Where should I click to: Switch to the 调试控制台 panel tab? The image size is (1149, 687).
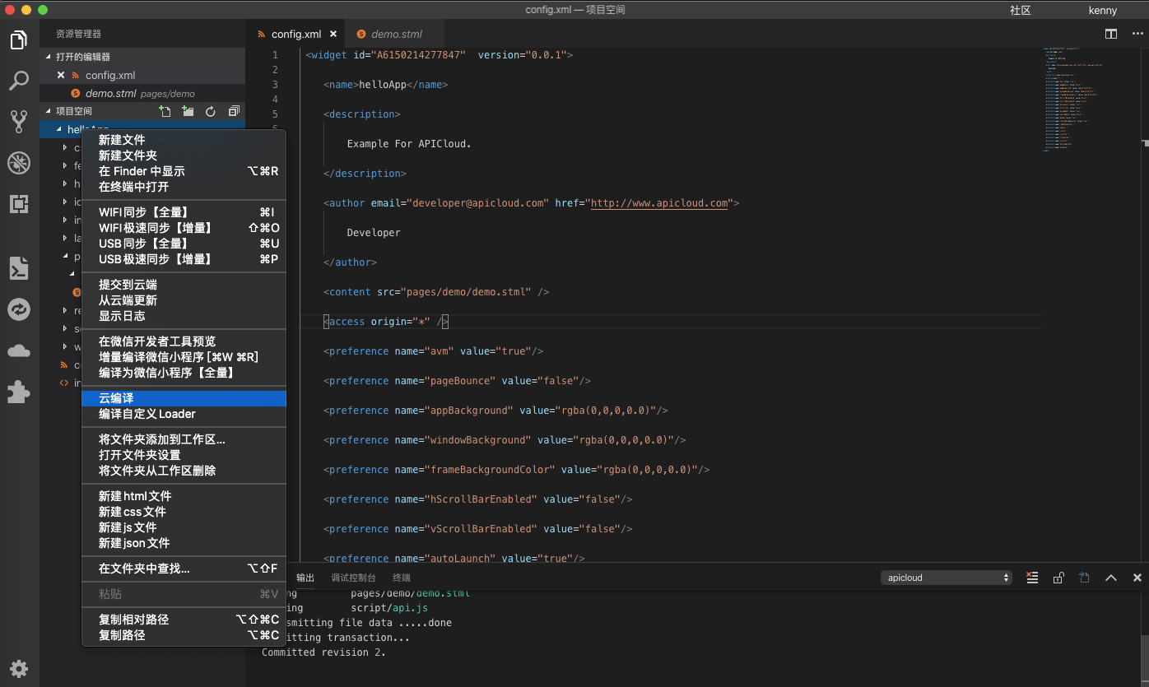point(353,578)
